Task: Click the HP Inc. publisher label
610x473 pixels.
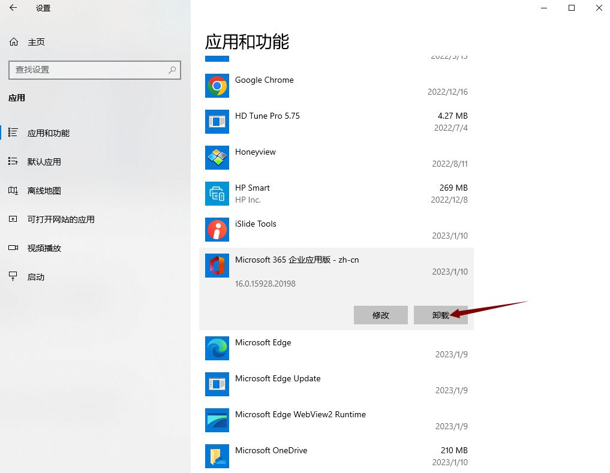Action: tap(248, 200)
